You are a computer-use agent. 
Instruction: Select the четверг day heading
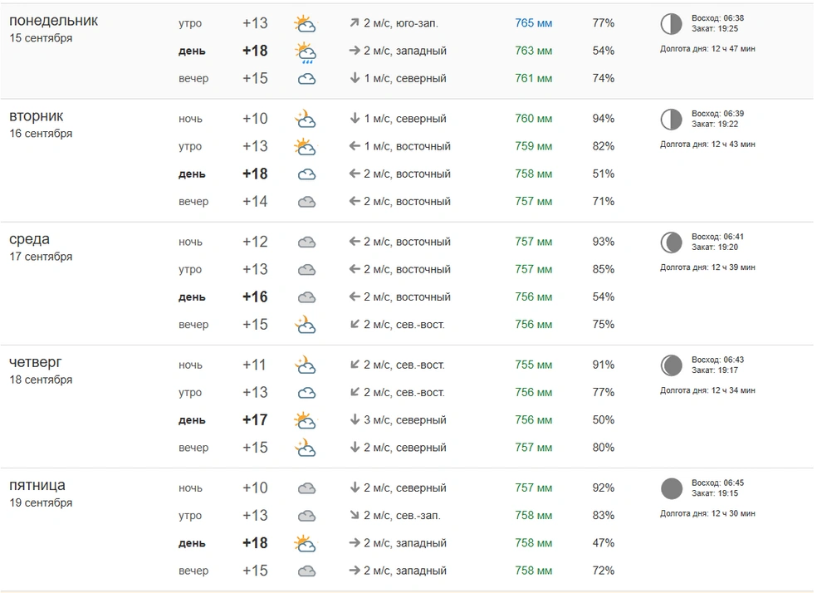tap(36, 362)
